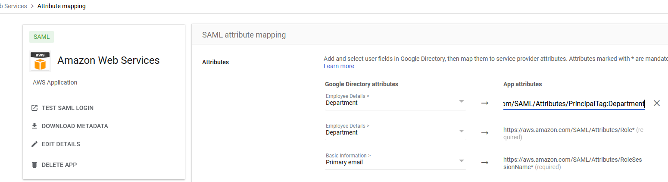
Task: Click the SAML attribute mapping heading
Action: (x=244, y=35)
